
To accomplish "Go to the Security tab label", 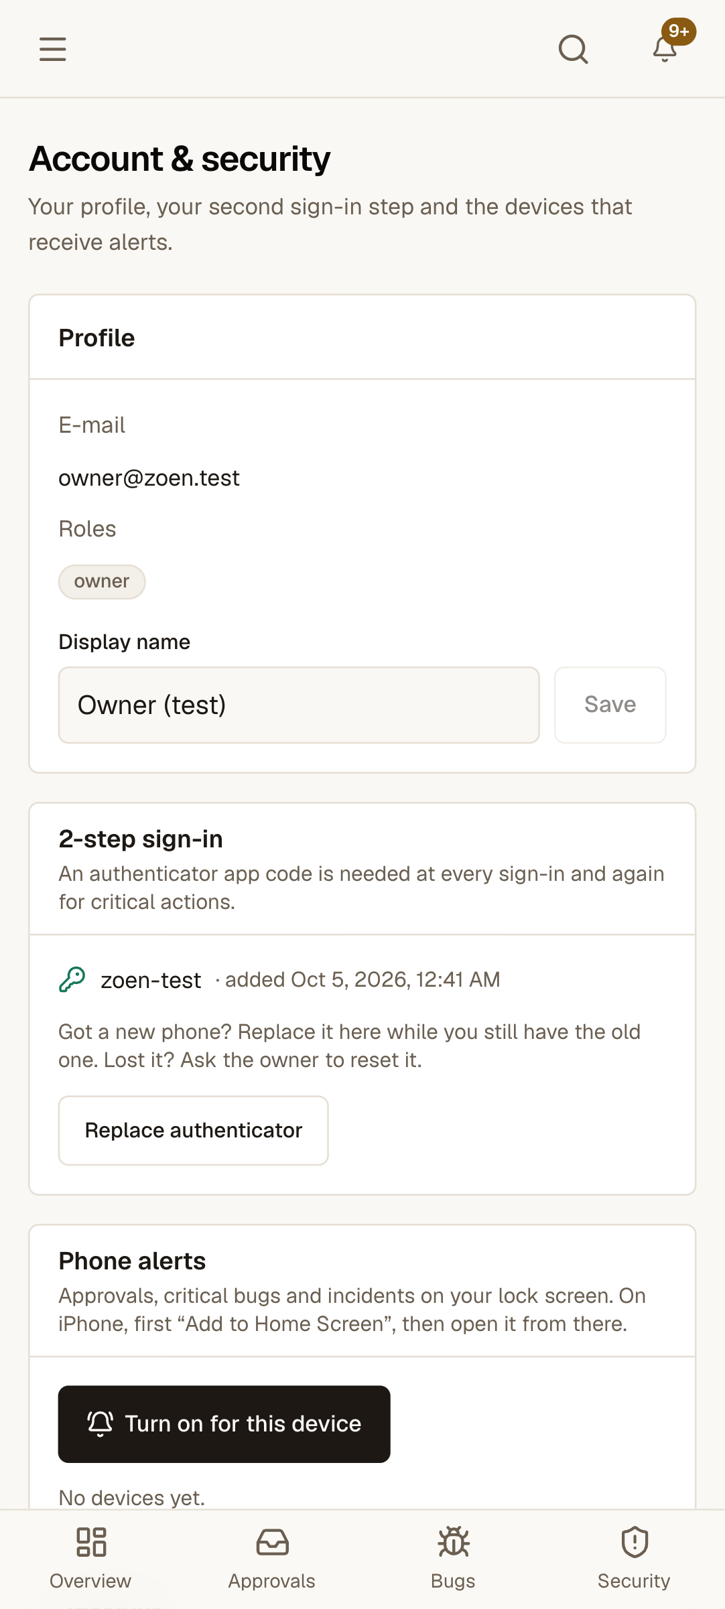I will 634,1581.
